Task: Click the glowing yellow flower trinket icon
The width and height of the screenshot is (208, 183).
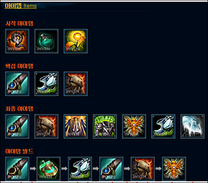Action: pyautogui.click(x=76, y=41)
